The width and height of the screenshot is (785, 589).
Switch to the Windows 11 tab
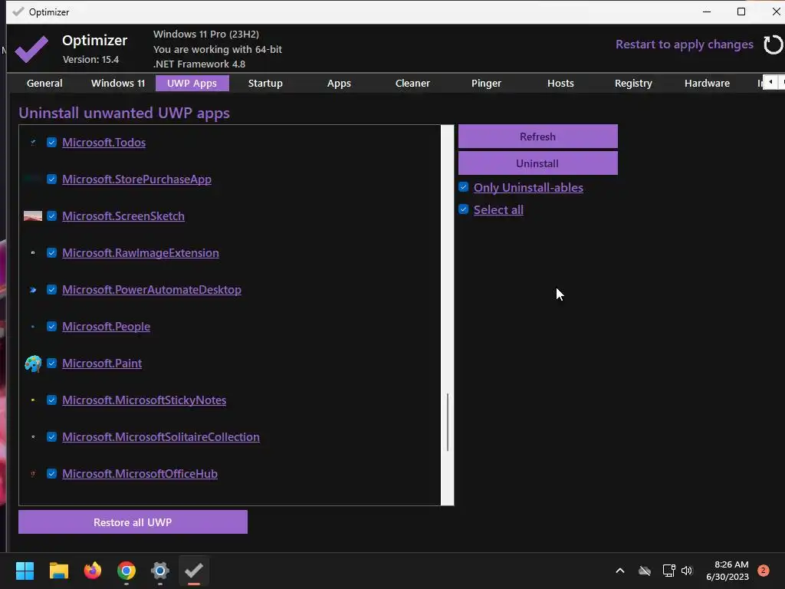click(118, 83)
